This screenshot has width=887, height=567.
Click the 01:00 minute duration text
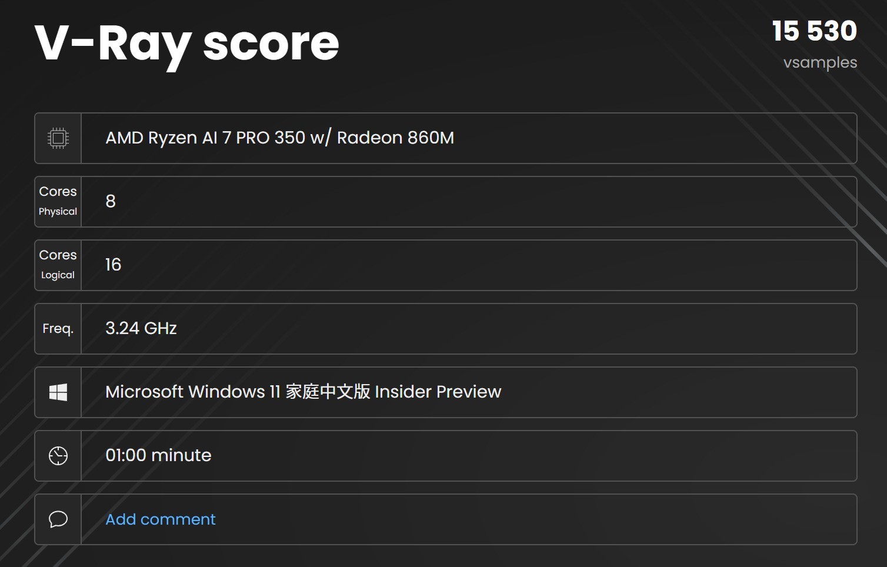(158, 455)
